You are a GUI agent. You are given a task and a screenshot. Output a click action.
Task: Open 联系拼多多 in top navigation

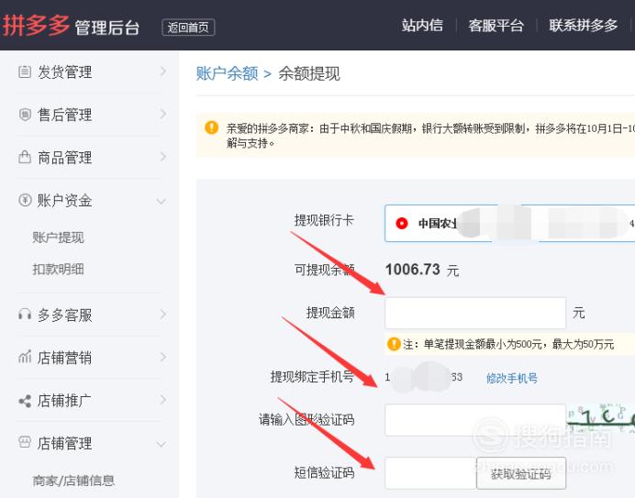[x=584, y=26]
